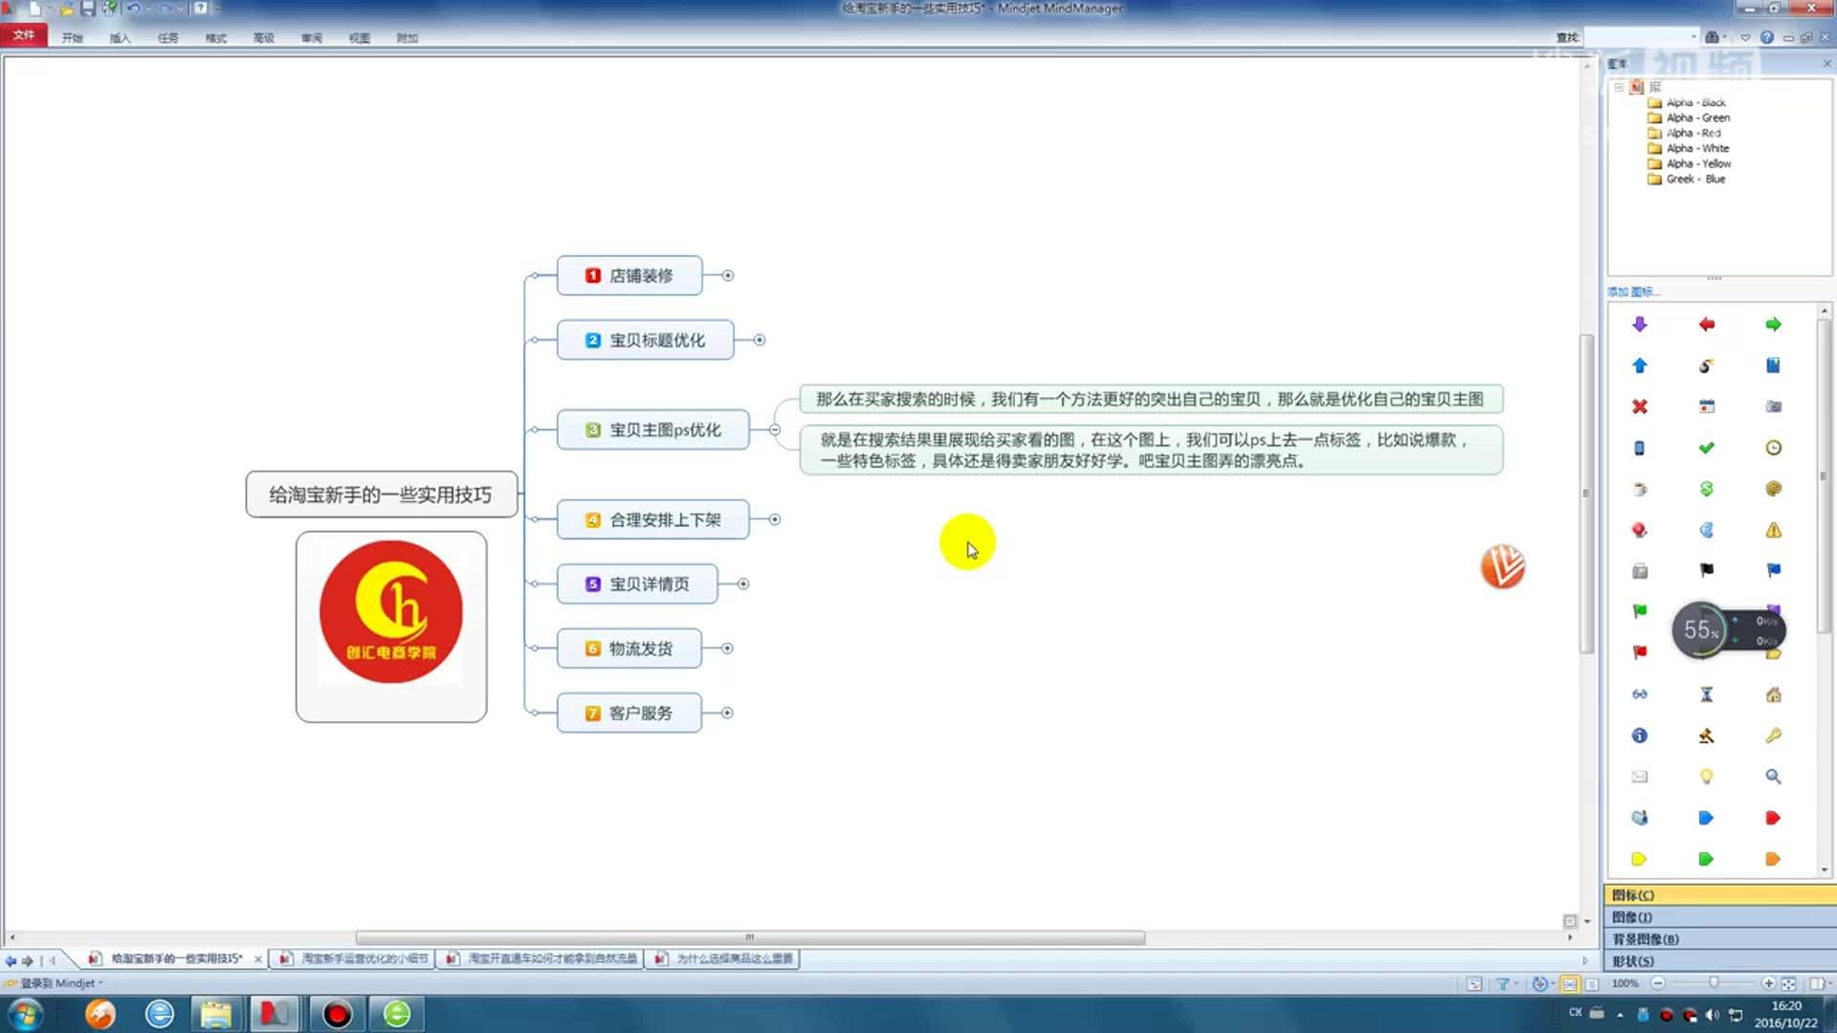
Task: Select the green checkmark icon
Action: [x=1706, y=448]
